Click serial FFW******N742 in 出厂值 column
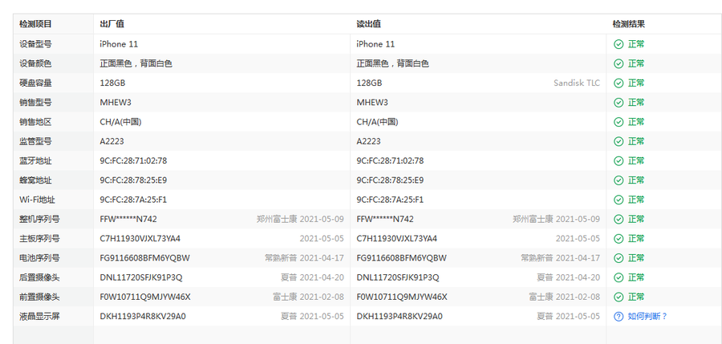 tap(128, 219)
